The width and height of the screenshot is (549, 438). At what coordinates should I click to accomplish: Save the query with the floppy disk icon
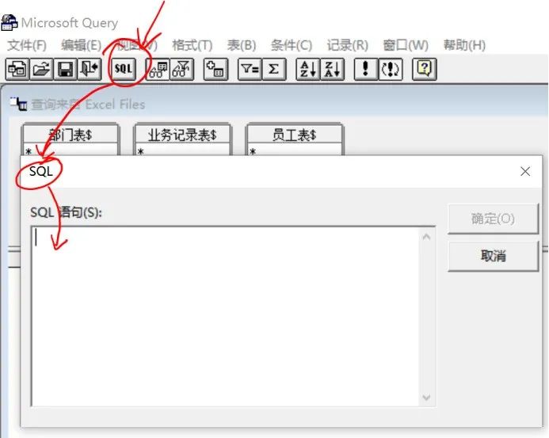tap(65, 69)
